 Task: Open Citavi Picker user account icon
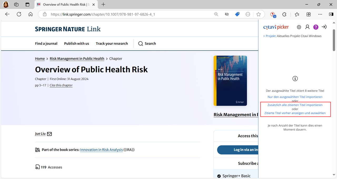(x=307, y=27)
